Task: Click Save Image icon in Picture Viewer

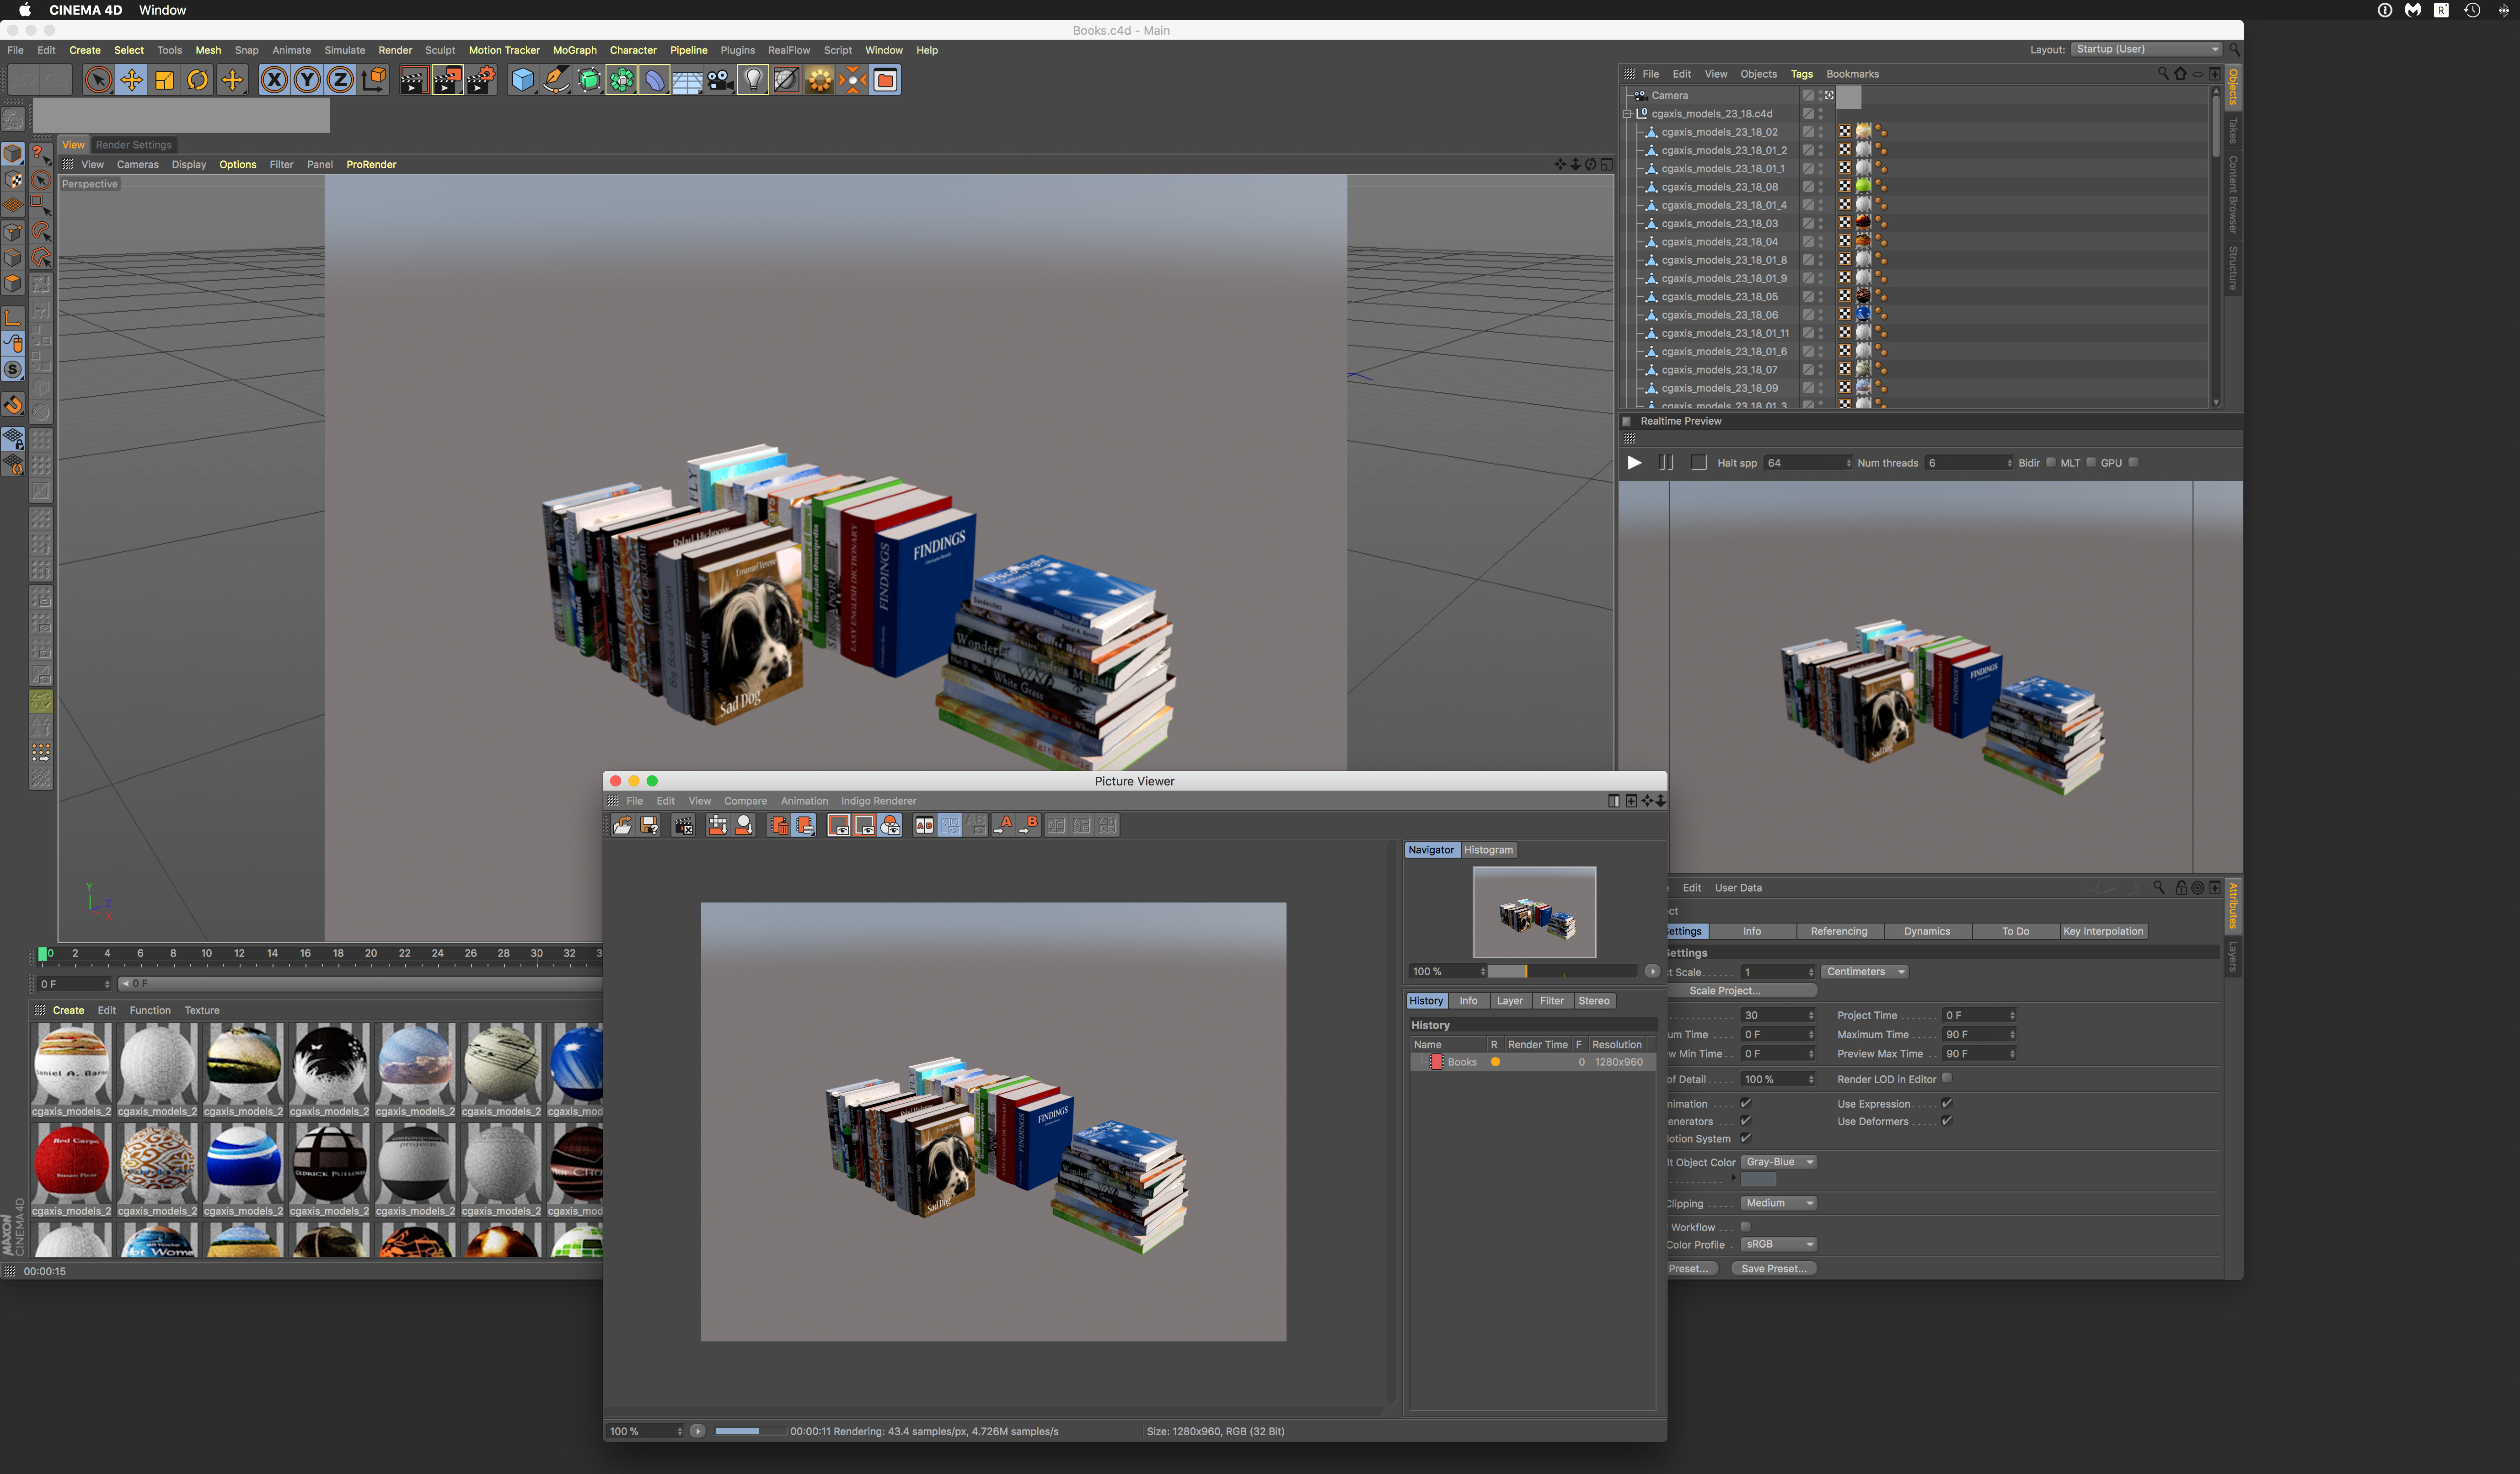Action: [x=649, y=825]
